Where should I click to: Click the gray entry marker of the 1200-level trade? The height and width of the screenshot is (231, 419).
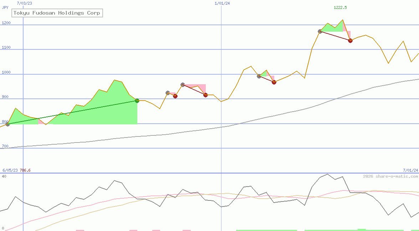pos(320,31)
